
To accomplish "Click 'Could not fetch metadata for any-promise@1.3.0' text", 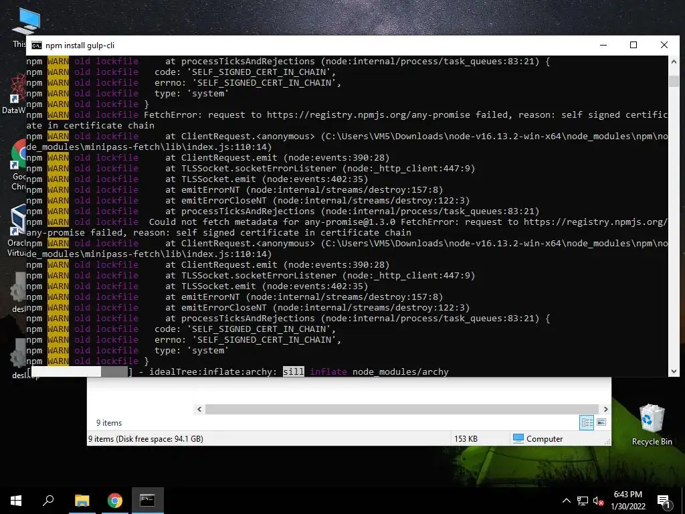I will pos(272,222).
